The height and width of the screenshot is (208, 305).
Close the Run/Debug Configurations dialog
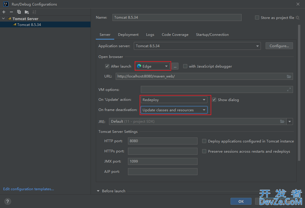coord(298,4)
